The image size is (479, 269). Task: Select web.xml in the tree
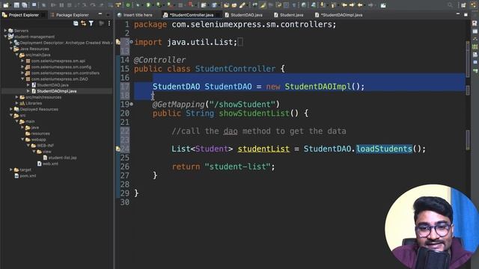pos(50,164)
